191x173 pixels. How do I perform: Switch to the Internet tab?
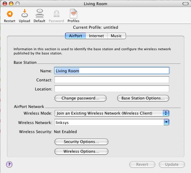point(96,36)
